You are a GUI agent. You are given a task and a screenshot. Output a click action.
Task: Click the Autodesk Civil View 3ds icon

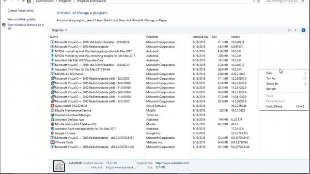(52, 70)
